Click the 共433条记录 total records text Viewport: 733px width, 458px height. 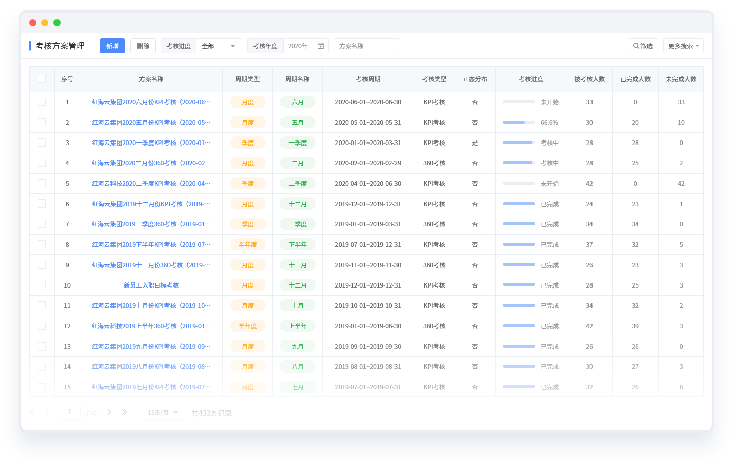(212, 413)
